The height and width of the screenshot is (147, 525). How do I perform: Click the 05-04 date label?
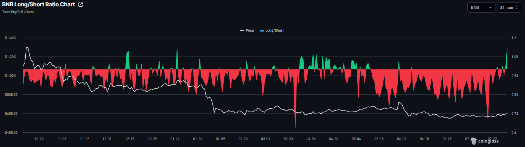357,139
